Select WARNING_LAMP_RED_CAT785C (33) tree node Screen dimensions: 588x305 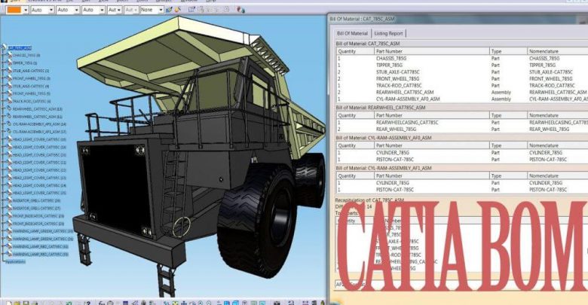coord(41,254)
